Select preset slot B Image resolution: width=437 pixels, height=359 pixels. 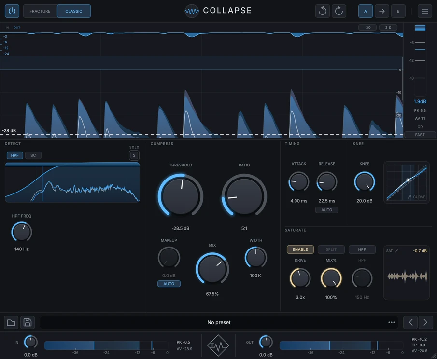pyautogui.click(x=398, y=11)
